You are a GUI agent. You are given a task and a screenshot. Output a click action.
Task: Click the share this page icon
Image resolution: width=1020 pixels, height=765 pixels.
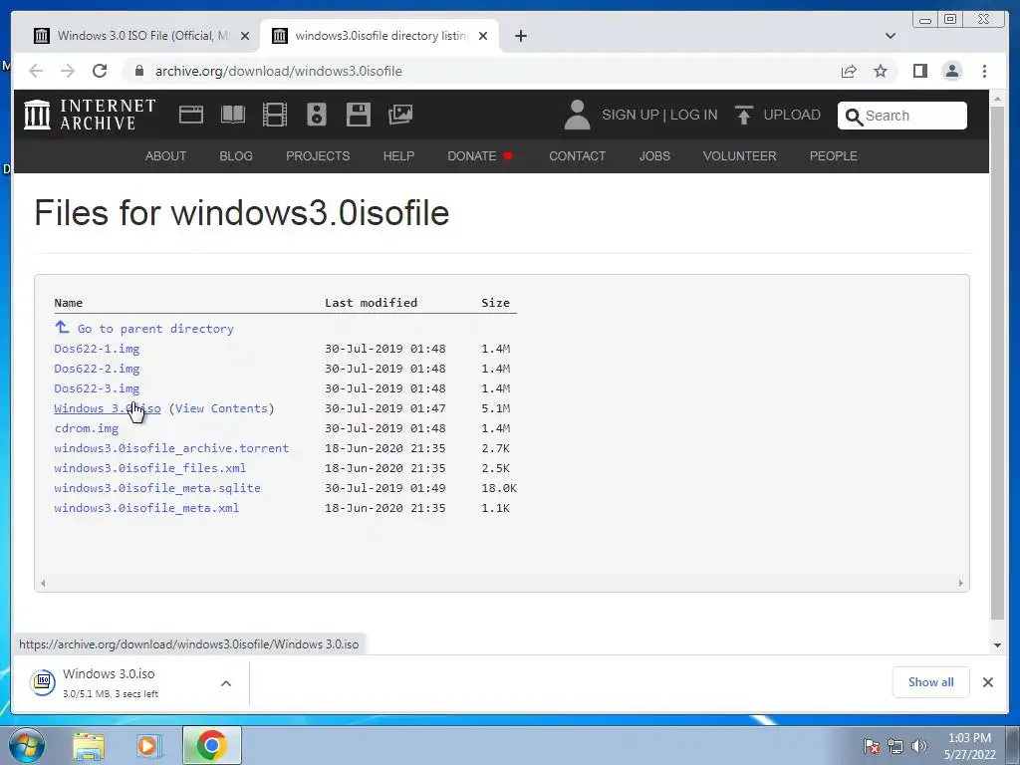(x=849, y=71)
